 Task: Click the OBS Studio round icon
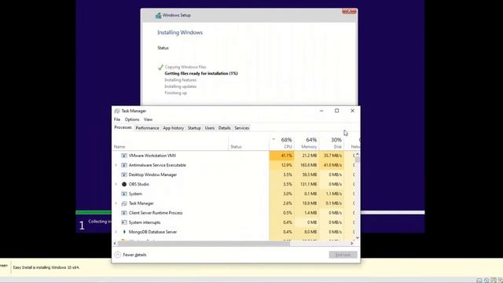coord(124,184)
